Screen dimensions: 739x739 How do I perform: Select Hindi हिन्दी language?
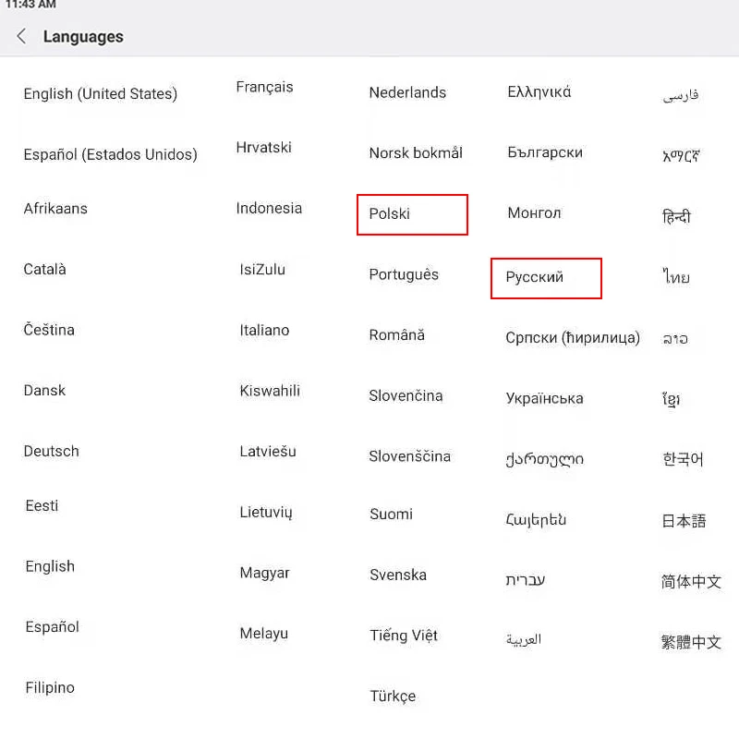(x=676, y=216)
